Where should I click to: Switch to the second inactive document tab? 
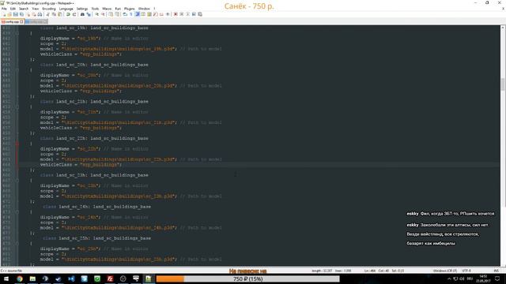pyautogui.click(x=36, y=21)
